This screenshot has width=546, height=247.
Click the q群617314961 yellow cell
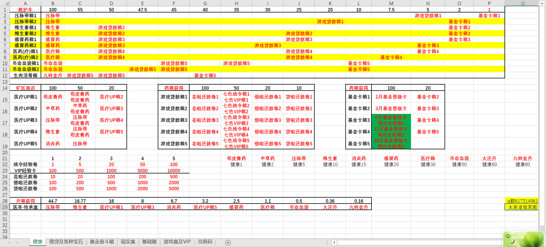coord(522,201)
